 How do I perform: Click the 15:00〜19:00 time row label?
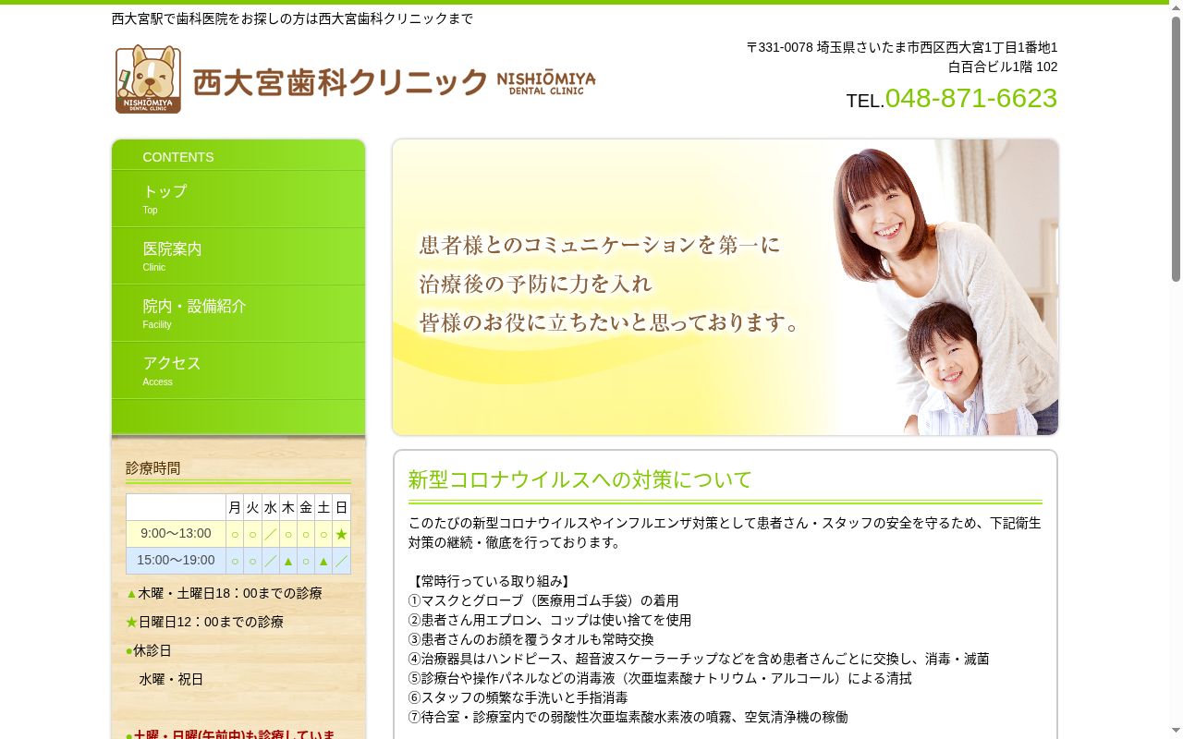point(176,561)
